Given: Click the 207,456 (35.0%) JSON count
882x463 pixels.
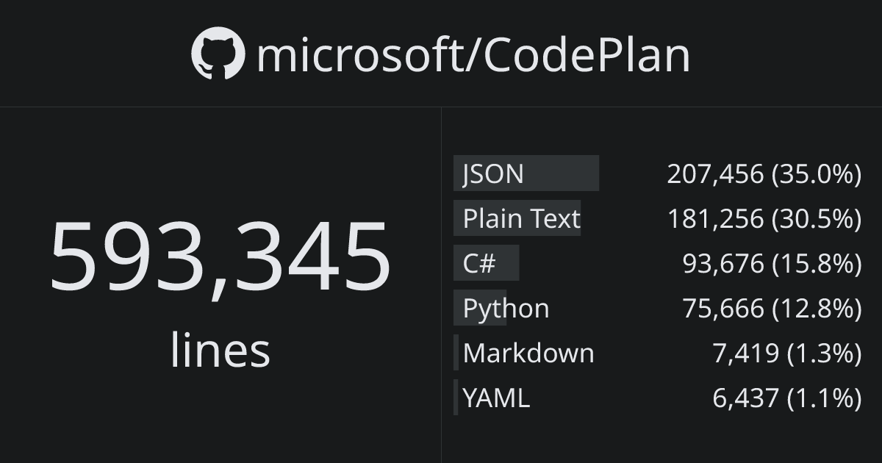Looking at the screenshot, I should click(764, 174).
